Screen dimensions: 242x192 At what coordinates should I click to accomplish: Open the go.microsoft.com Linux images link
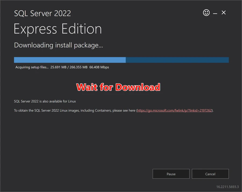point(175,110)
